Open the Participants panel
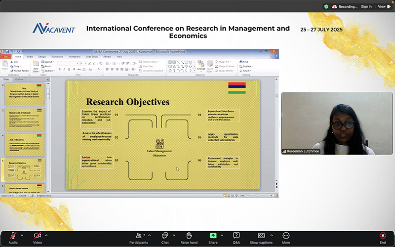This screenshot has width=395, height=247. (139, 236)
